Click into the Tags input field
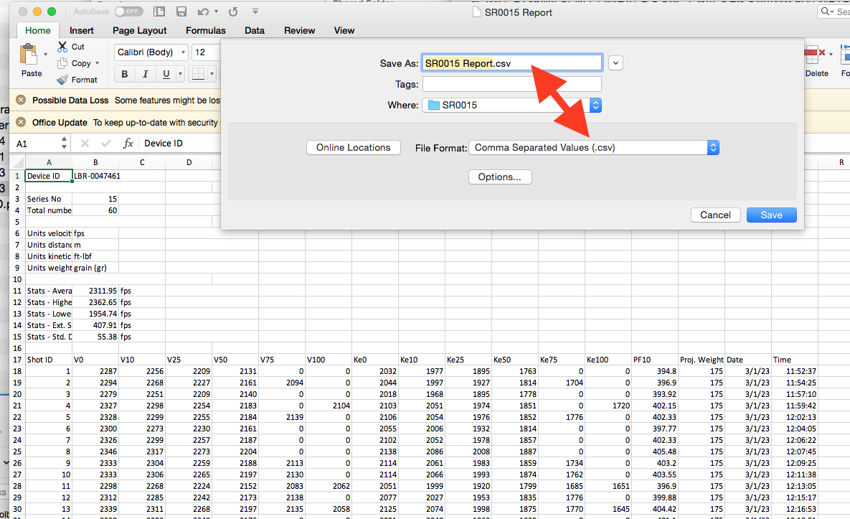The image size is (850, 519). click(x=511, y=85)
